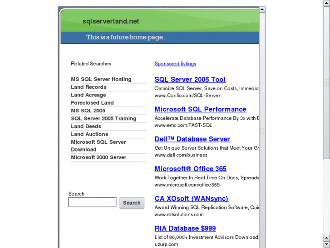The image size is (330, 248).
Task: Click the sqlserverland.net header title
Action: coord(111,21)
